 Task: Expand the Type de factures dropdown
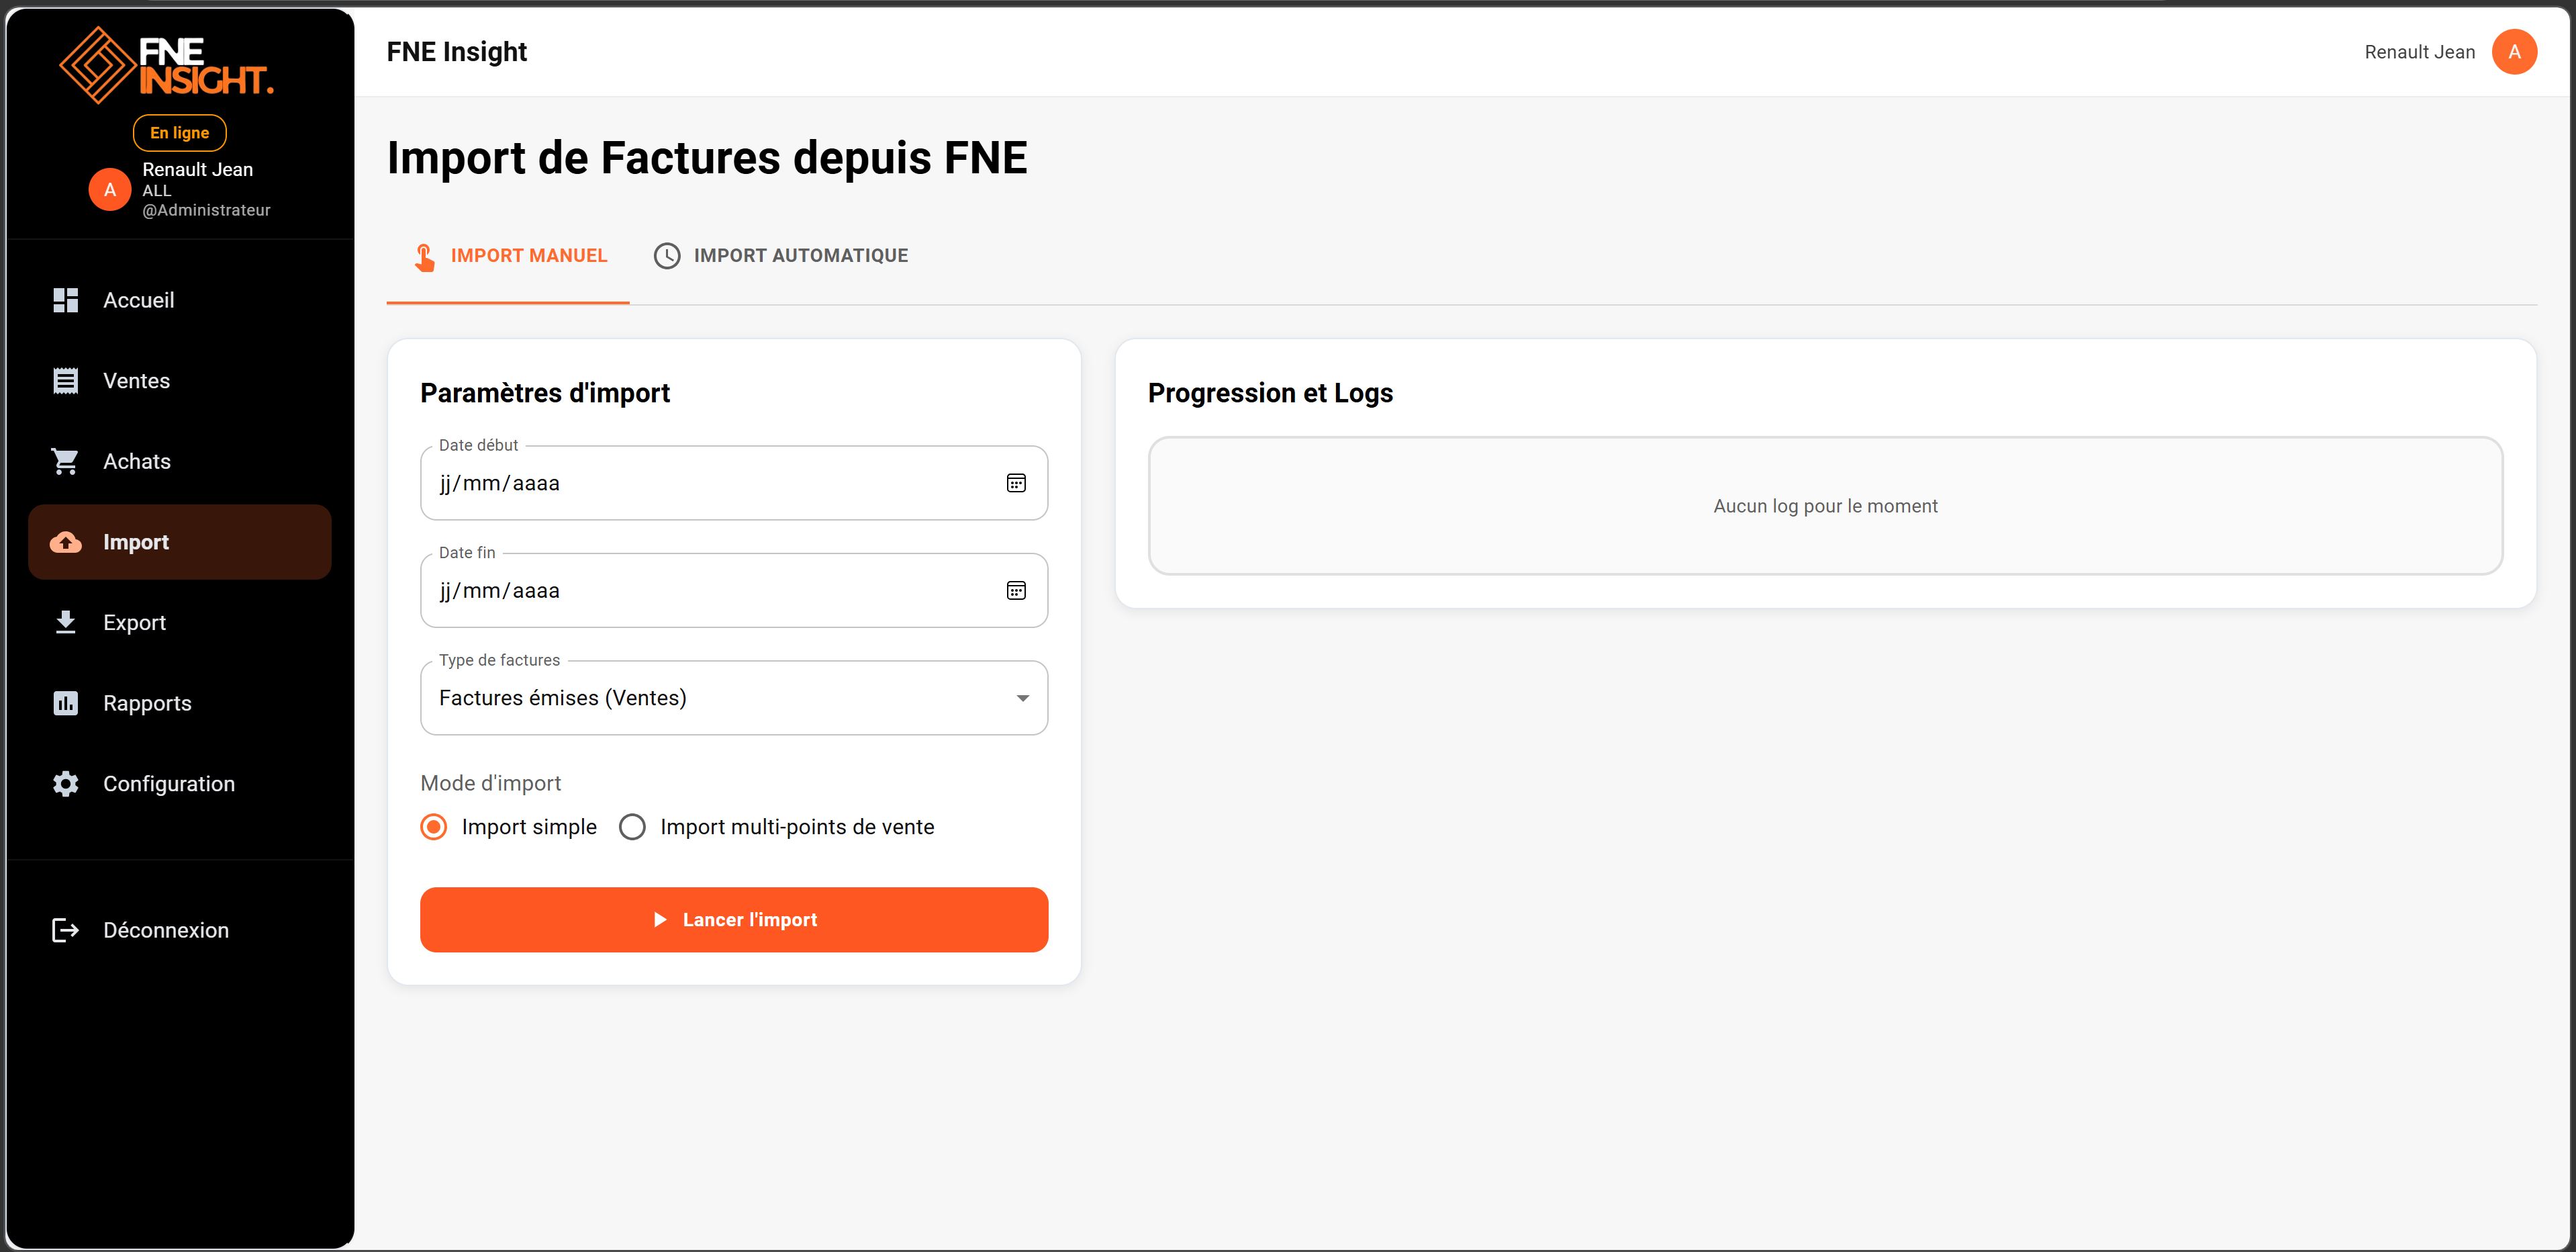(733, 699)
